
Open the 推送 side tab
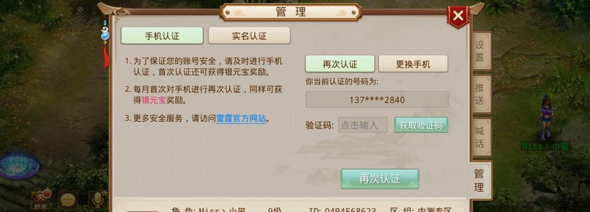pyautogui.click(x=481, y=94)
